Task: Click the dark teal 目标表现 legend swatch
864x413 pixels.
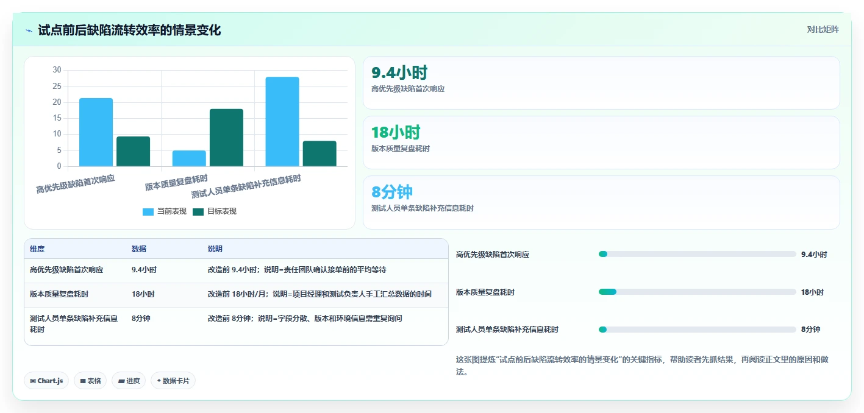Action: coord(198,212)
